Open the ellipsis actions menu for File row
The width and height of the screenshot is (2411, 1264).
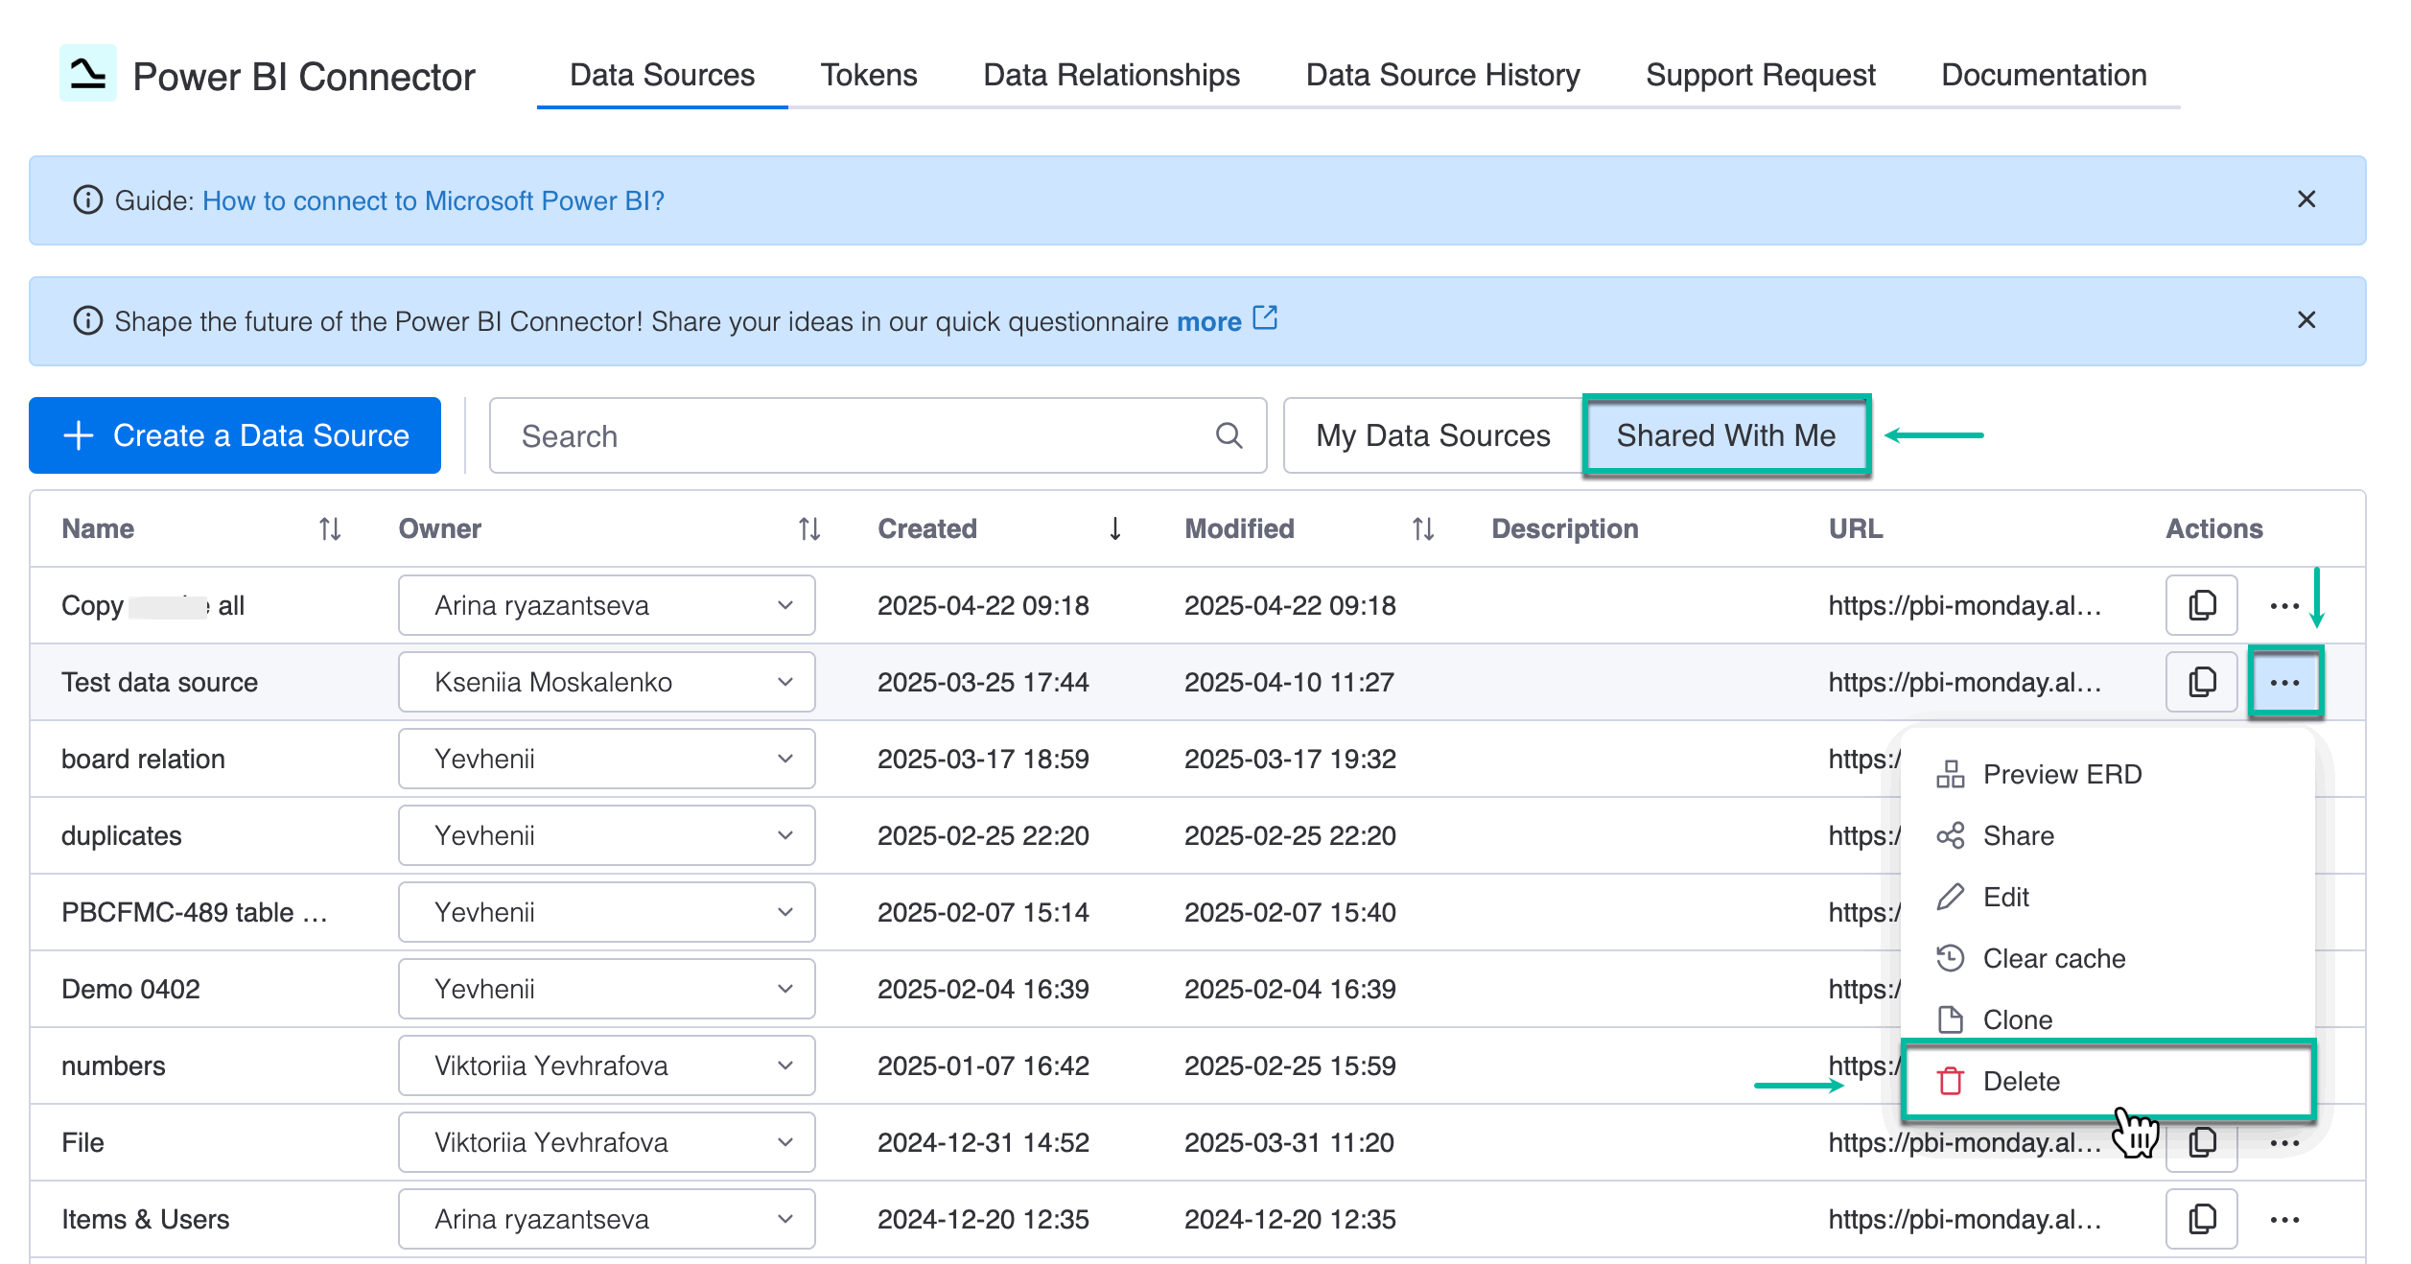click(x=2287, y=1142)
